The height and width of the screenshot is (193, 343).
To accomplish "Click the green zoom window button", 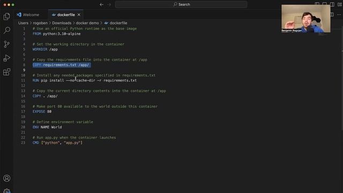I will (13, 5).
